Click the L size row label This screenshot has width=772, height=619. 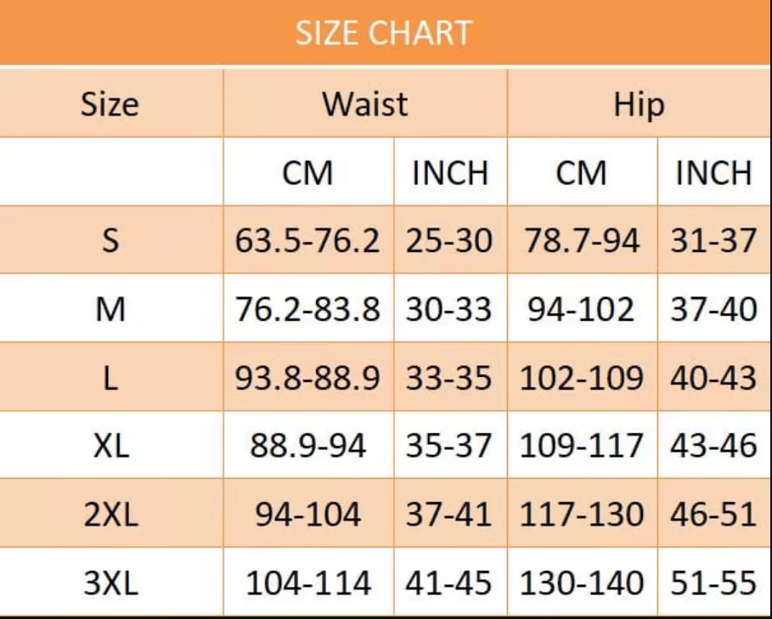(110, 378)
